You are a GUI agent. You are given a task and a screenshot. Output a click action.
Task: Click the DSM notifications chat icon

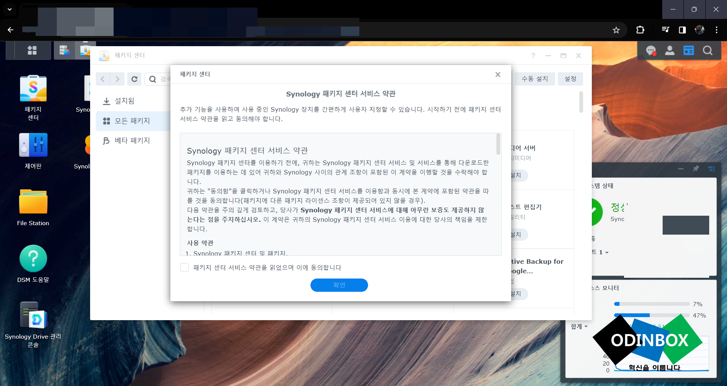[651, 51]
